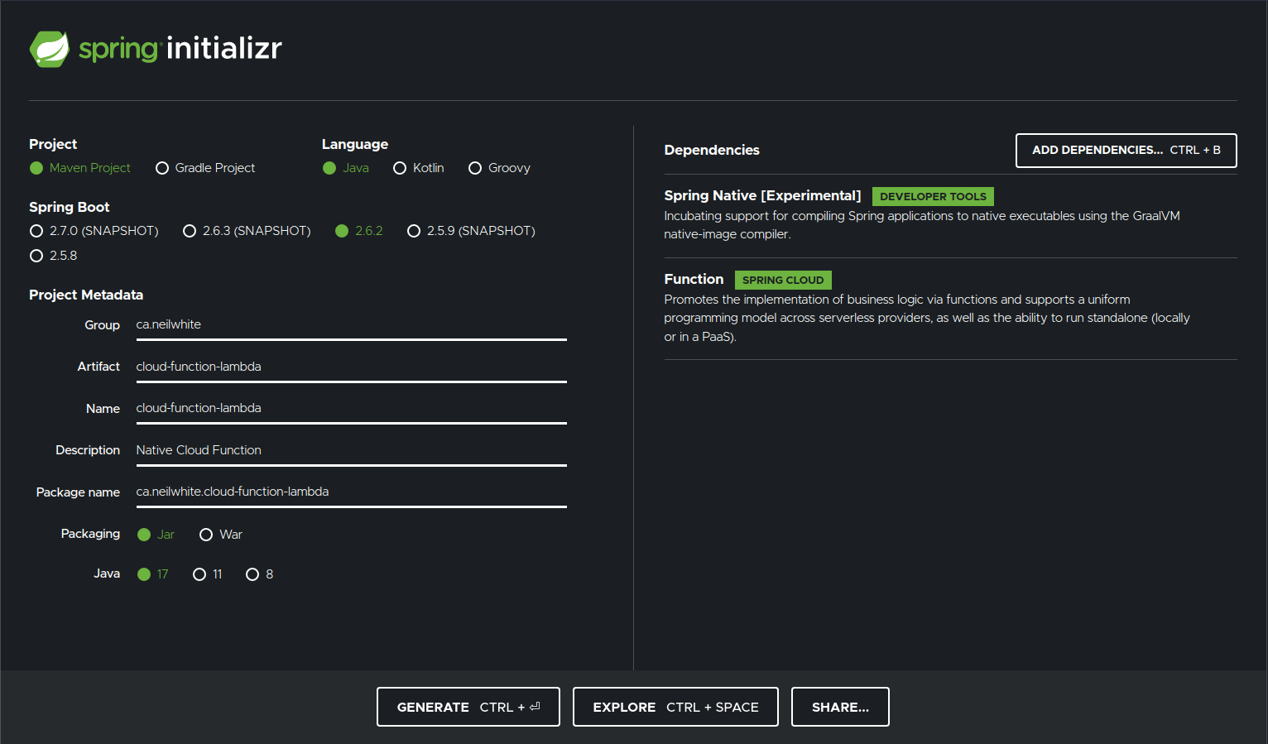This screenshot has width=1268, height=744.
Task: Open the Share dialog
Action: coord(840,707)
